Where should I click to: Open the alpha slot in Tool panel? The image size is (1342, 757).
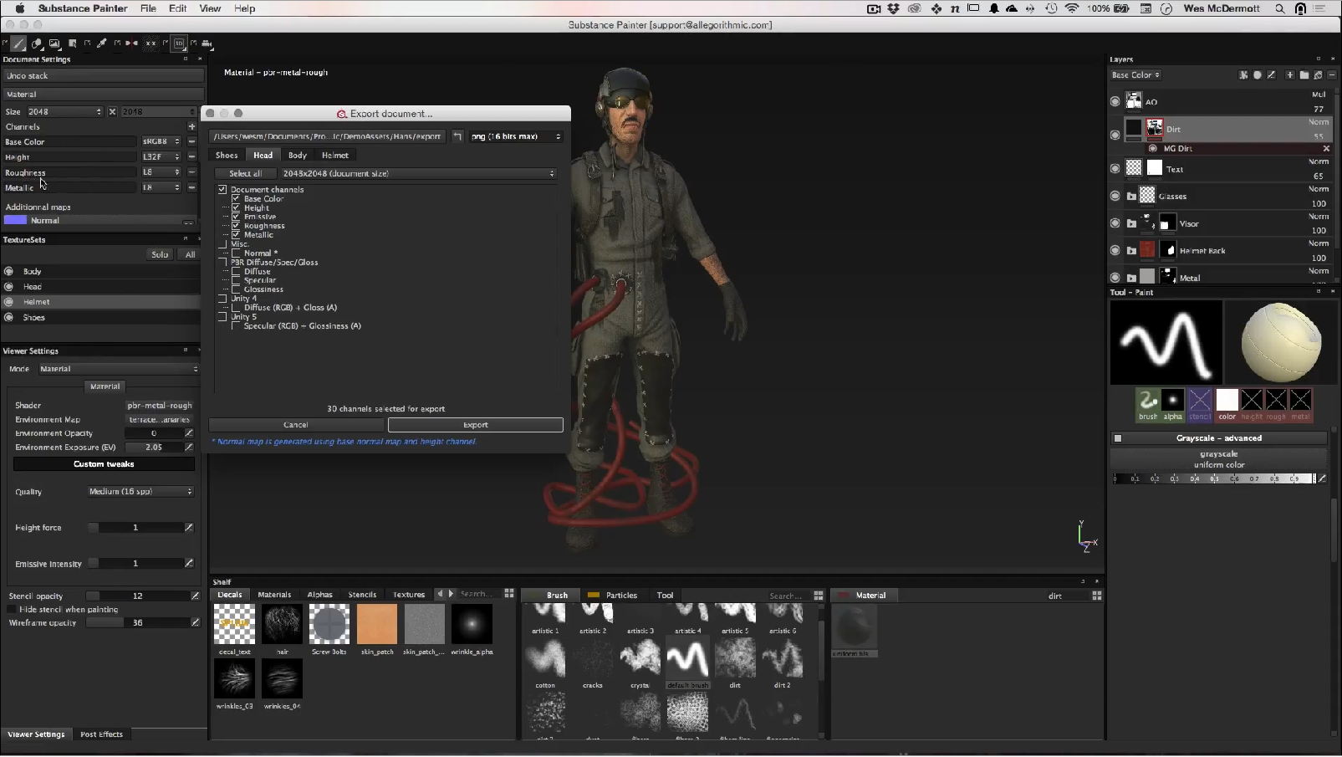1172,401
